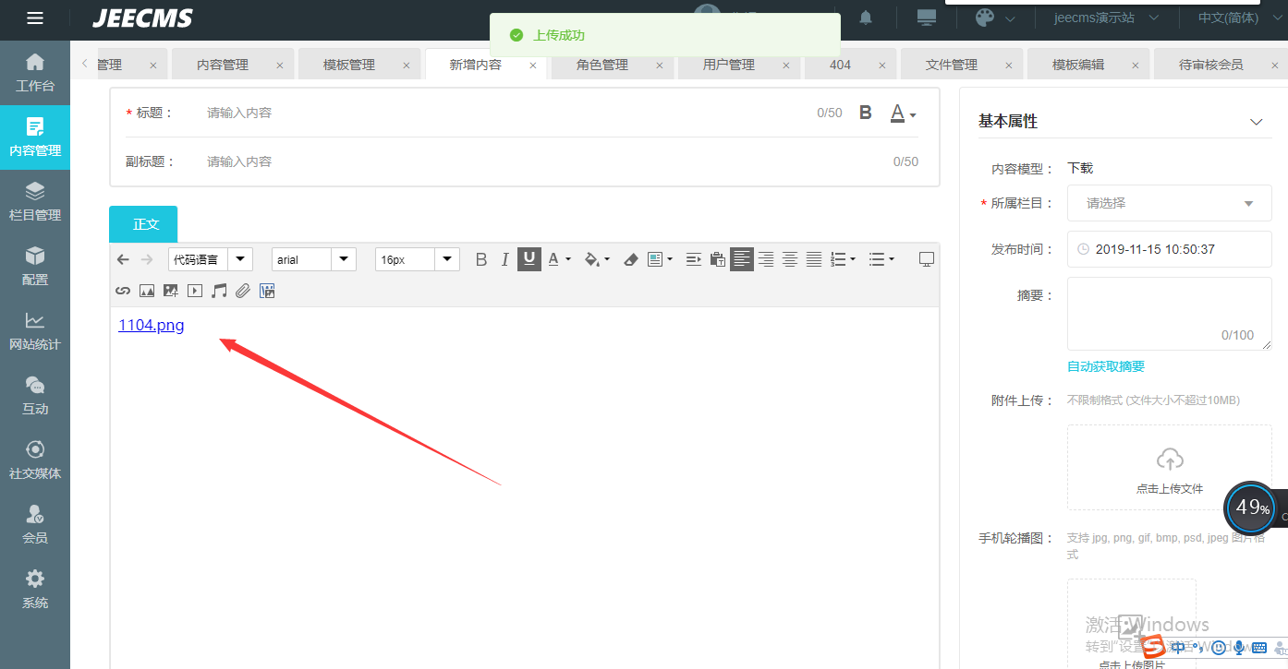
Task: Click the indent icon
Action: (x=694, y=259)
